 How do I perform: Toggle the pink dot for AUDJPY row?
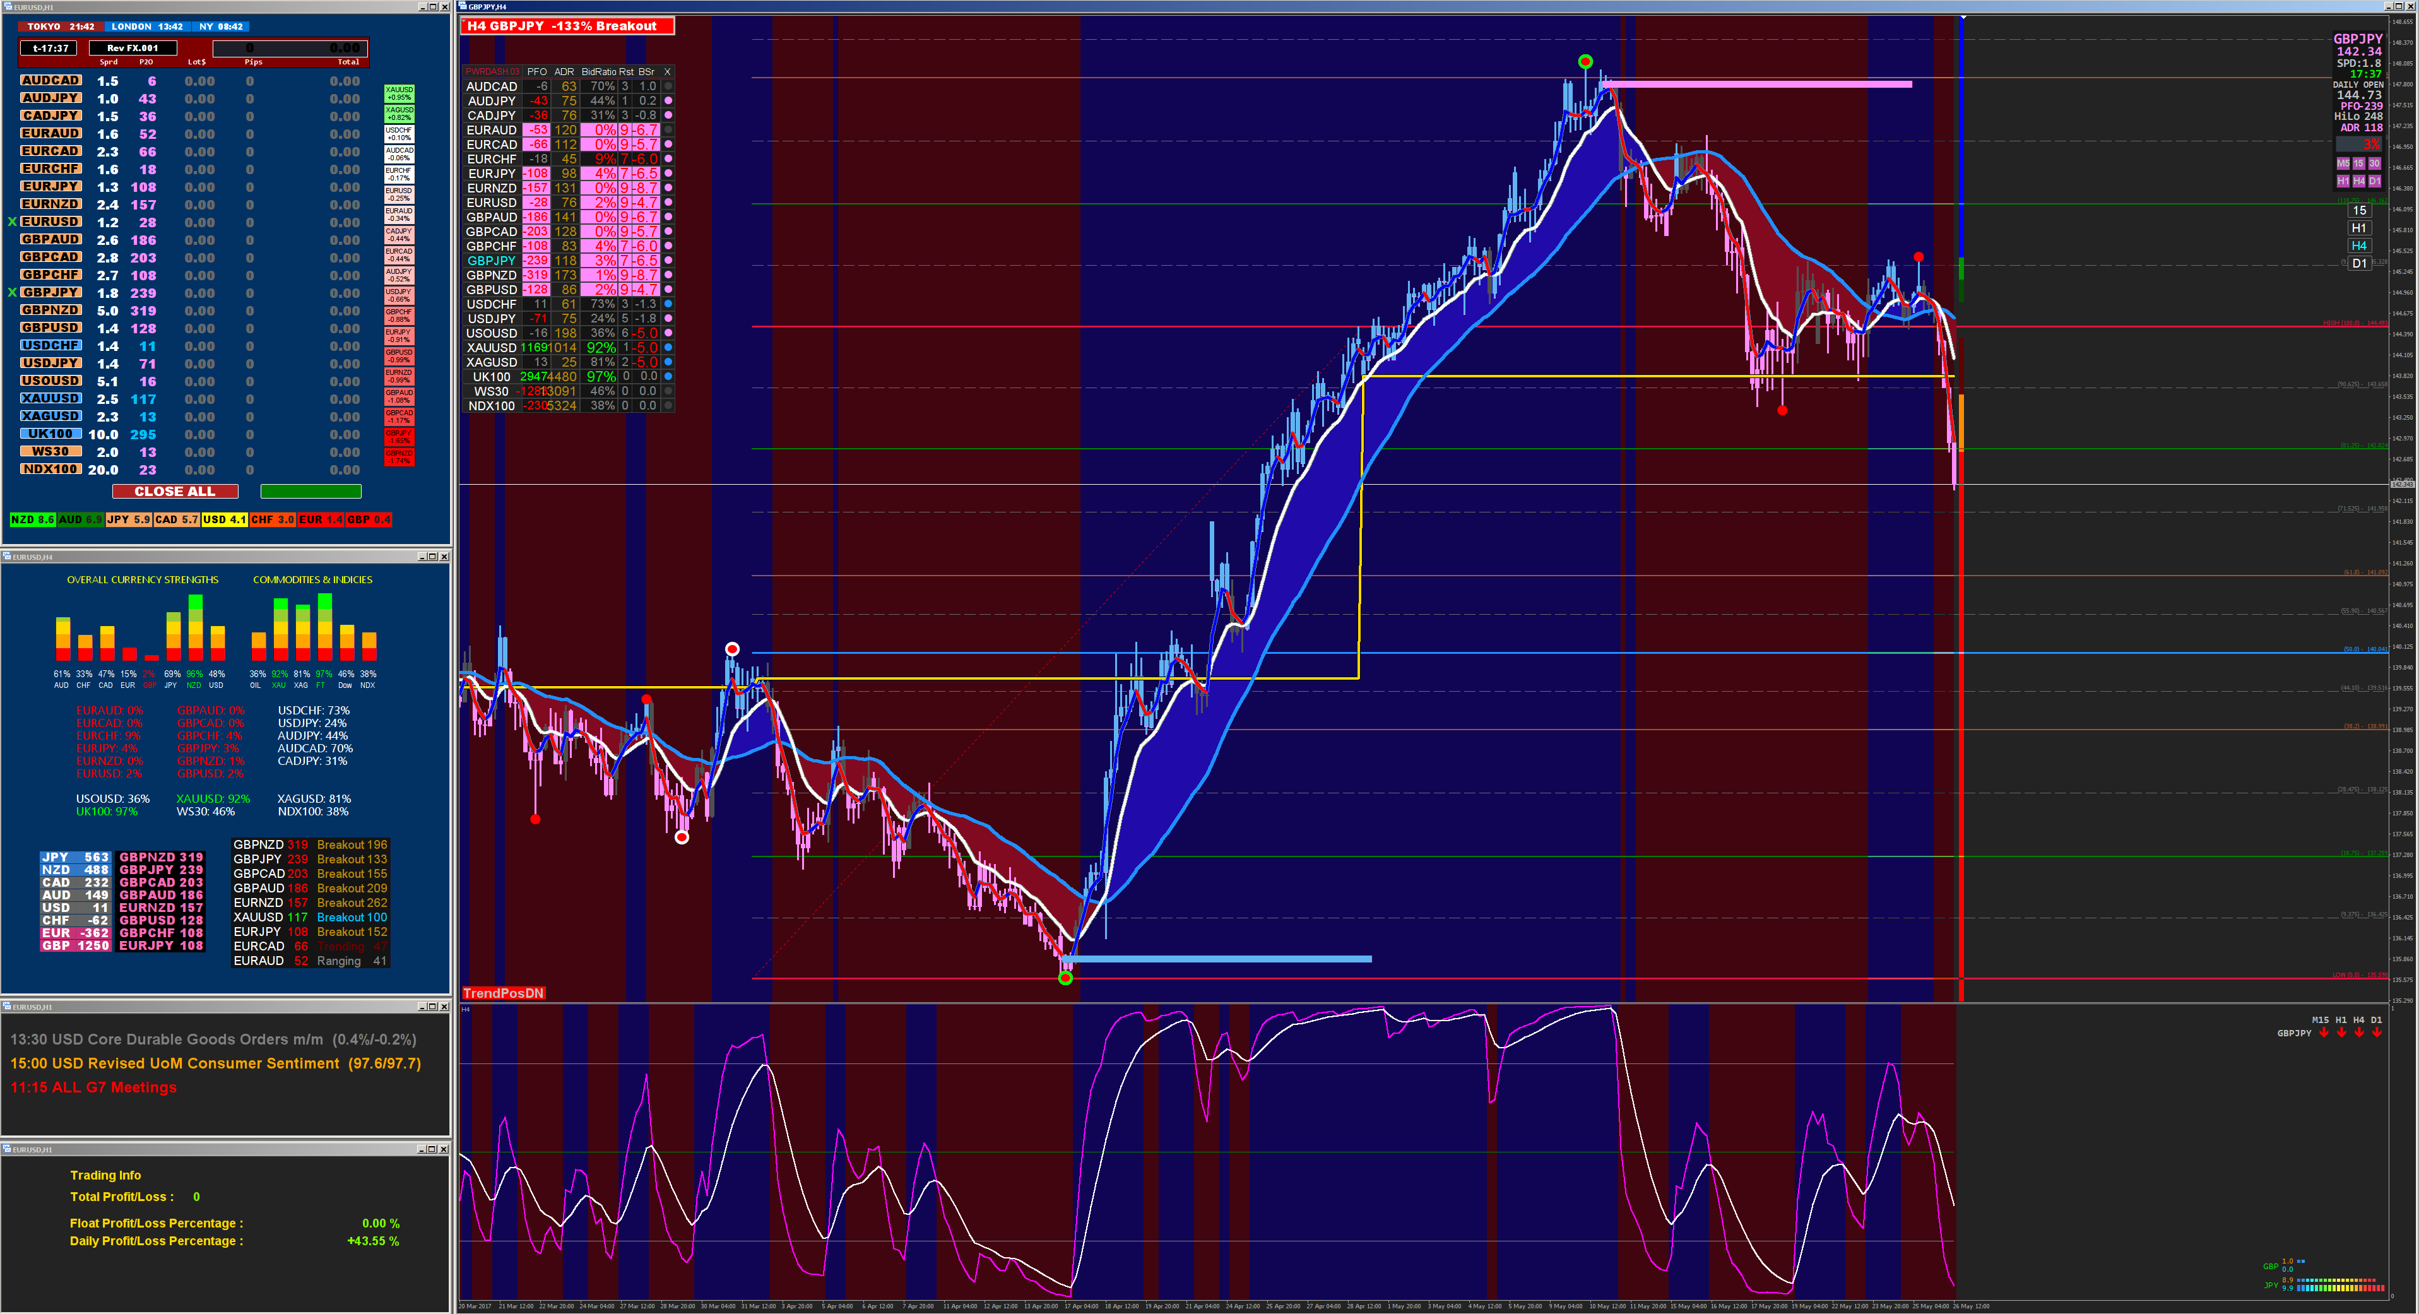coord(668,100)
